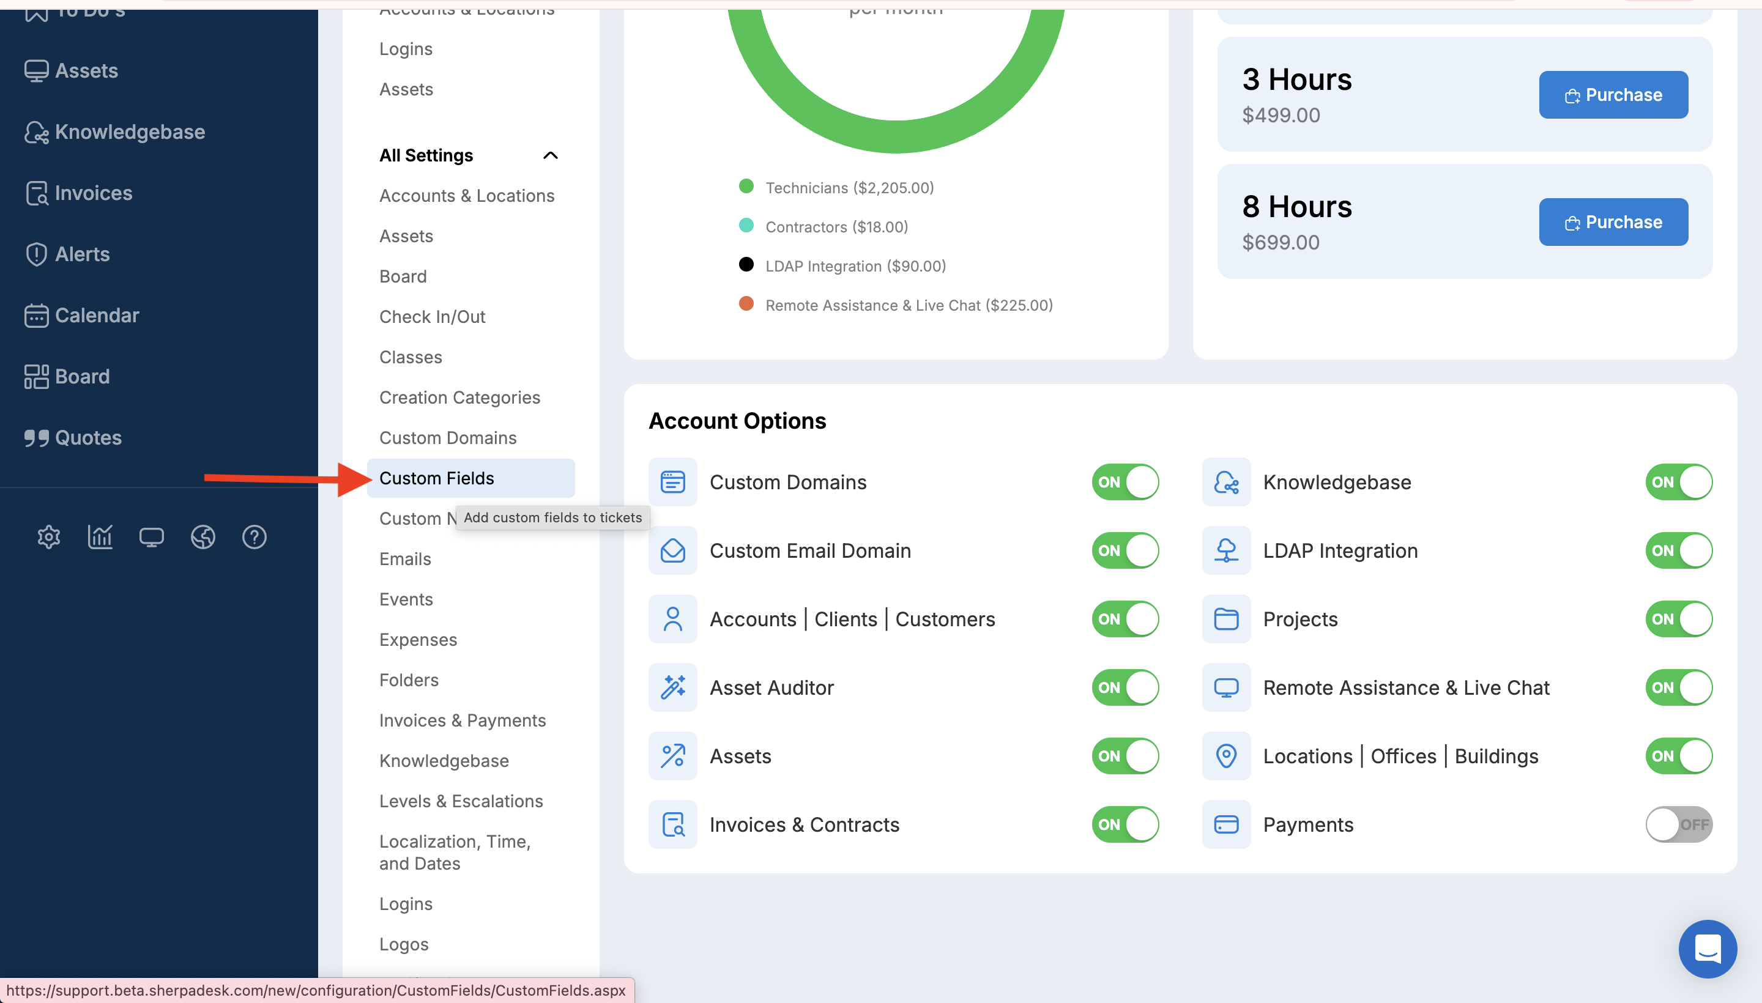Enable the Payments toggle
The image size is (1762, 1003).
pos(1678,824)
